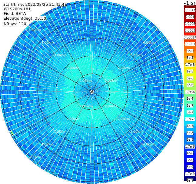Click the 1e-9 colorbar bottom label
The image size is (196, 184).
click(x=190, y=180)
